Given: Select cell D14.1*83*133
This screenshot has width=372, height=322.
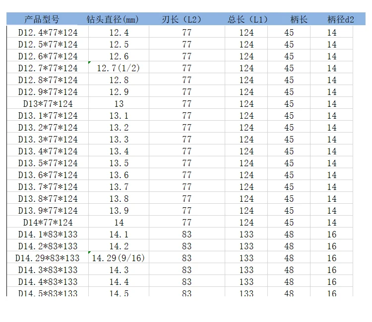Looking at the screenshot, I should click(48, 234).
